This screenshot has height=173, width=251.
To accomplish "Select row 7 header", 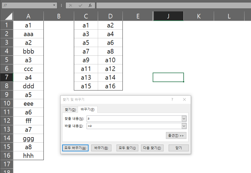I will tap(6, 77).
